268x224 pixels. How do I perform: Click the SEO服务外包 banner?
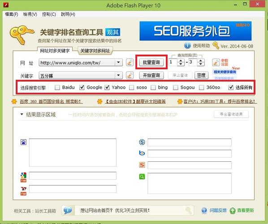point(195,31)
